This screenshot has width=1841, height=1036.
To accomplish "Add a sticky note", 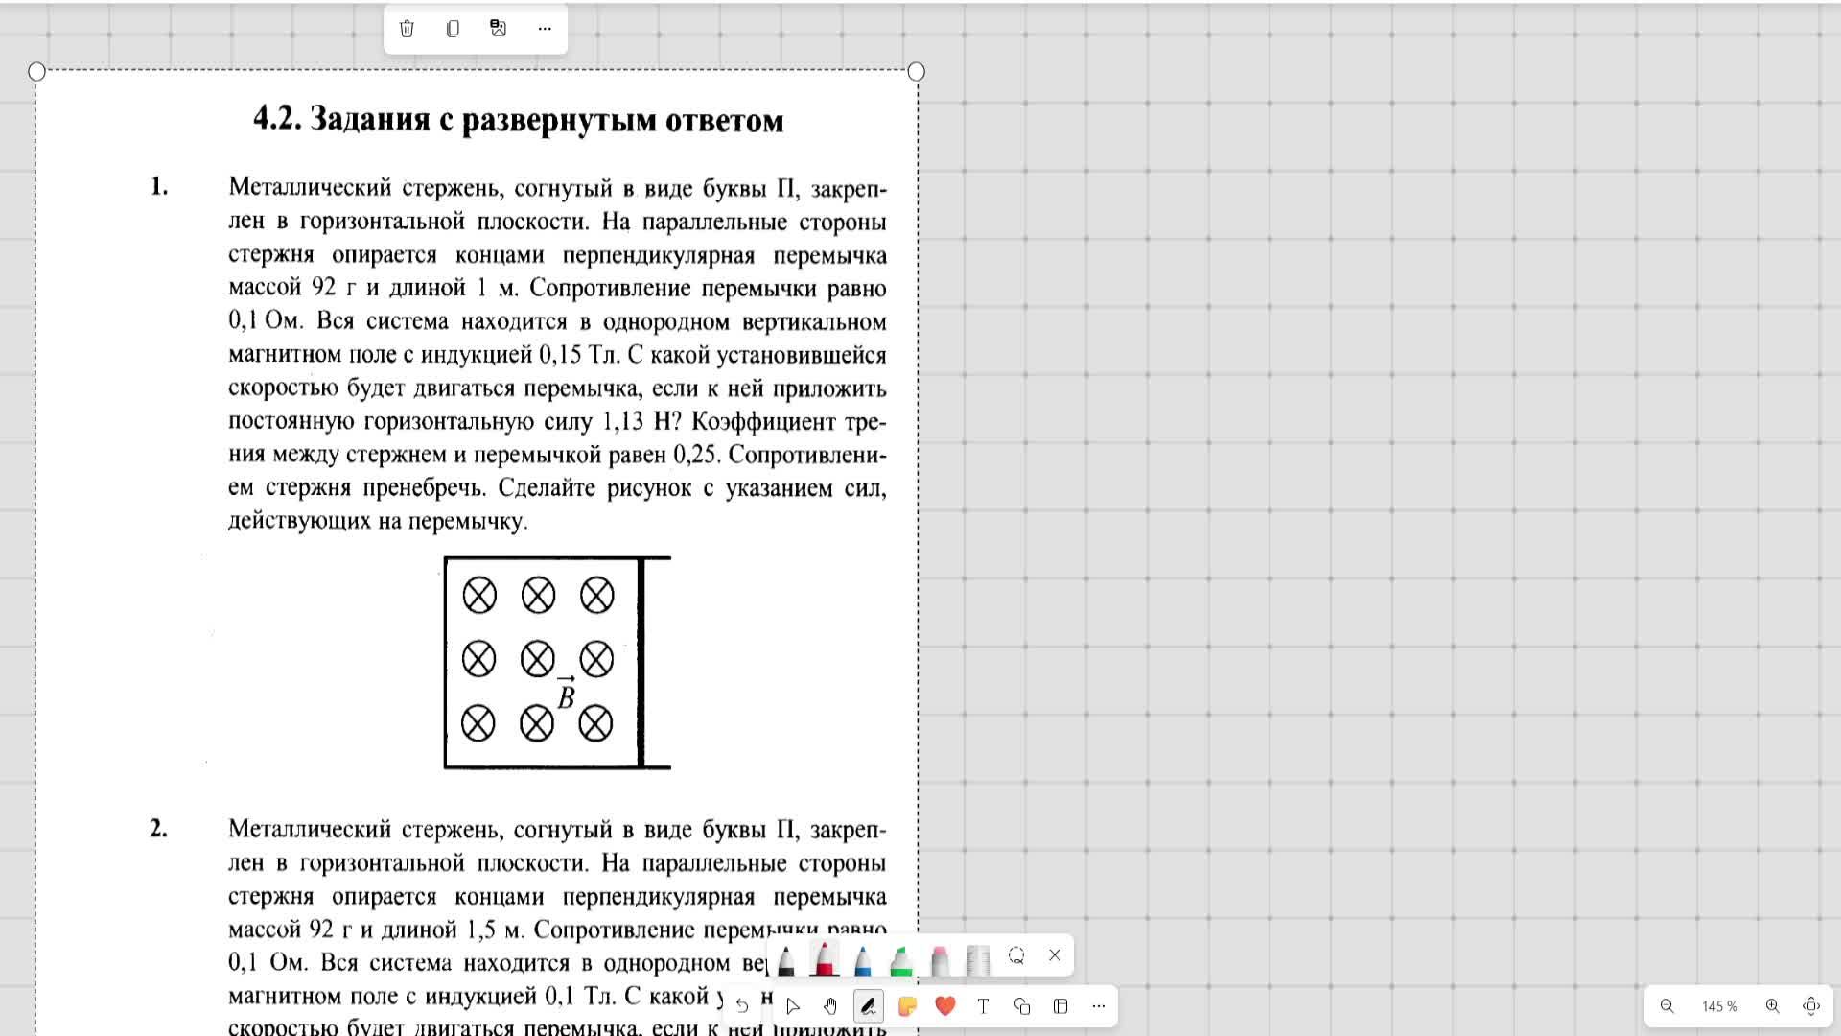I will 907,1006.
